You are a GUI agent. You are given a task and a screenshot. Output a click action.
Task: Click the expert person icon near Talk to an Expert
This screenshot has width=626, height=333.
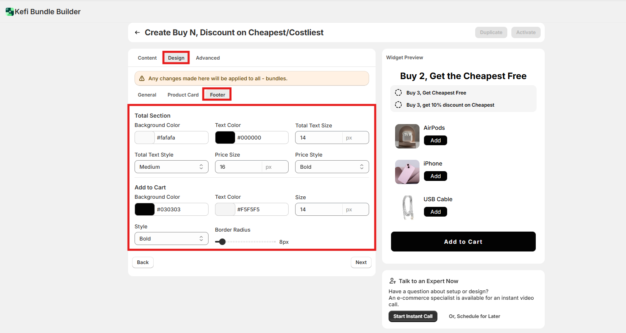click(392, 281)
